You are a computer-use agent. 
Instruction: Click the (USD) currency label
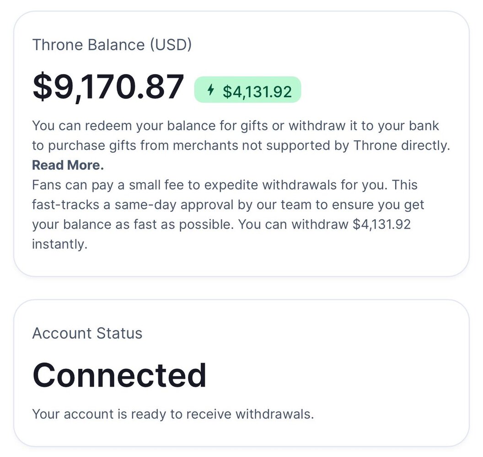coord(170,45)
